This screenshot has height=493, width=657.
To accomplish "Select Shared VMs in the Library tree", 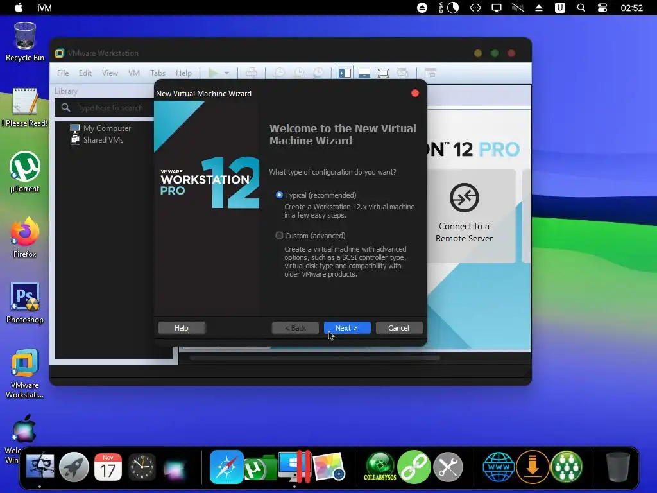I will pos(97,139).
